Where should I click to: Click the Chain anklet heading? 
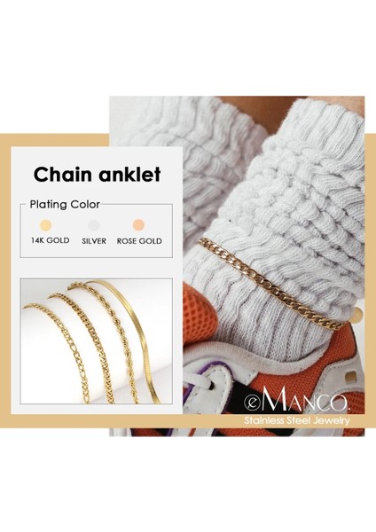tap(97, 175)
